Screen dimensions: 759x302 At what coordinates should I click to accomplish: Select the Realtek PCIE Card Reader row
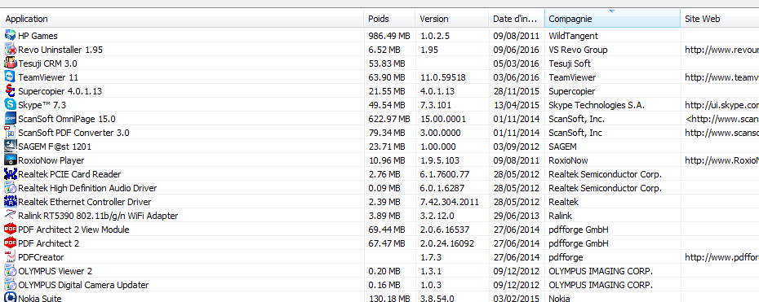(379, 174)
